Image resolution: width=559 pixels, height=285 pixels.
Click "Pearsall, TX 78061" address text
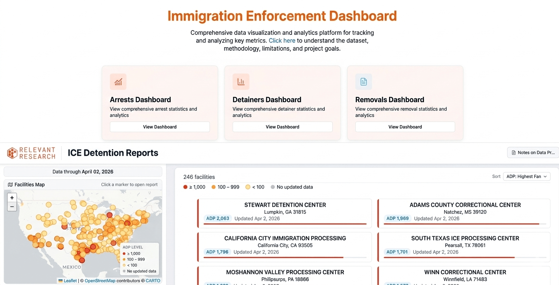[465, 246]
